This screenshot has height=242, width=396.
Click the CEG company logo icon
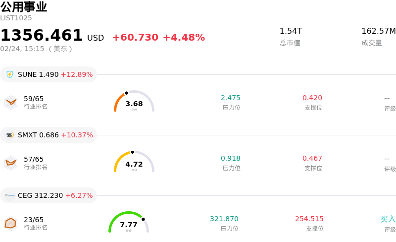point(10,195)
